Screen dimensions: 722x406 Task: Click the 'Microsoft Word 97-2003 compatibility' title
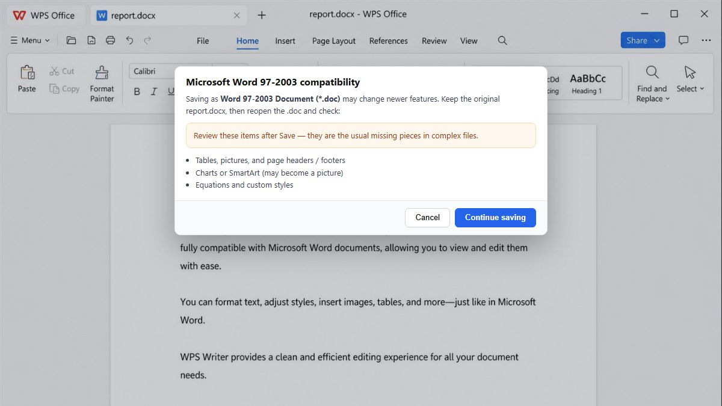273,82
